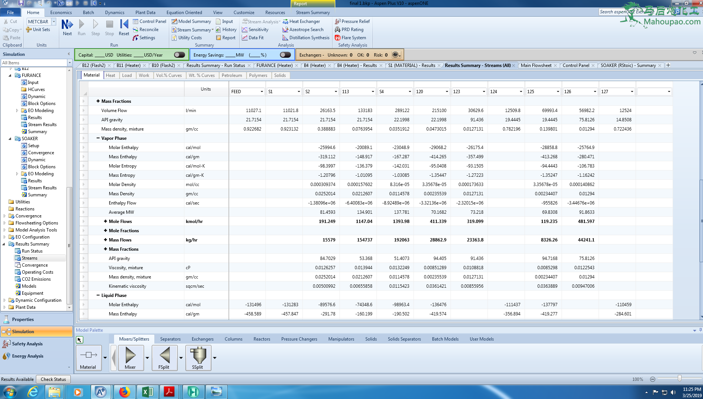Click the Run simulation icon

pyautogui.click(x=81, y=28)
